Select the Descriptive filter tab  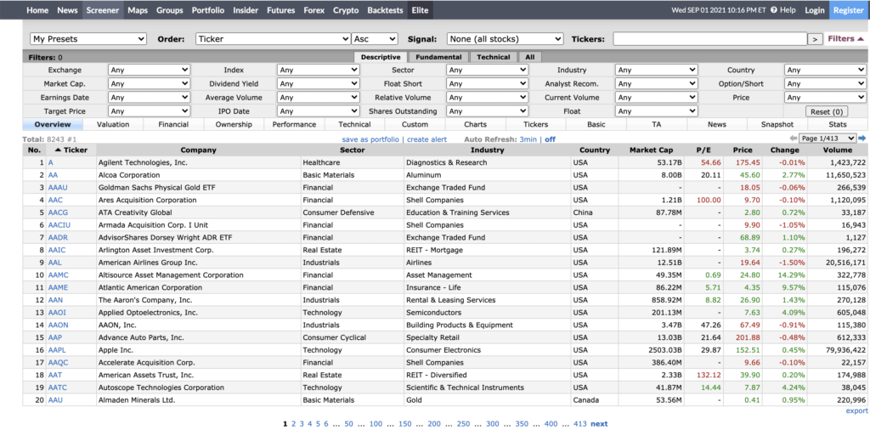(381, 57)
